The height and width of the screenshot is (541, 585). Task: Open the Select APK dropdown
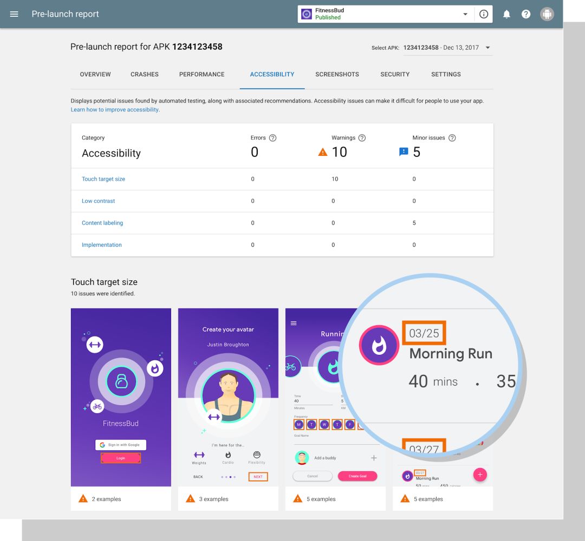pos(448,48)
